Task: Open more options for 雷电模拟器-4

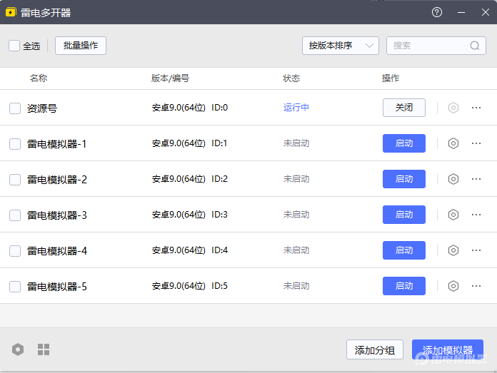Action: (476, 250)
